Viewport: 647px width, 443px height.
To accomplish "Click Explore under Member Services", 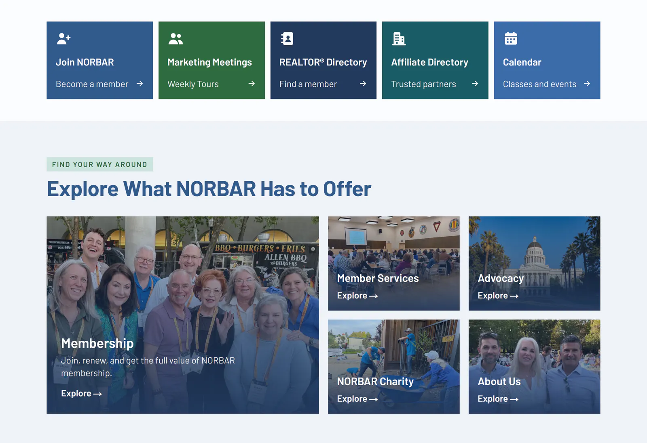I will [x=357, y=296].
